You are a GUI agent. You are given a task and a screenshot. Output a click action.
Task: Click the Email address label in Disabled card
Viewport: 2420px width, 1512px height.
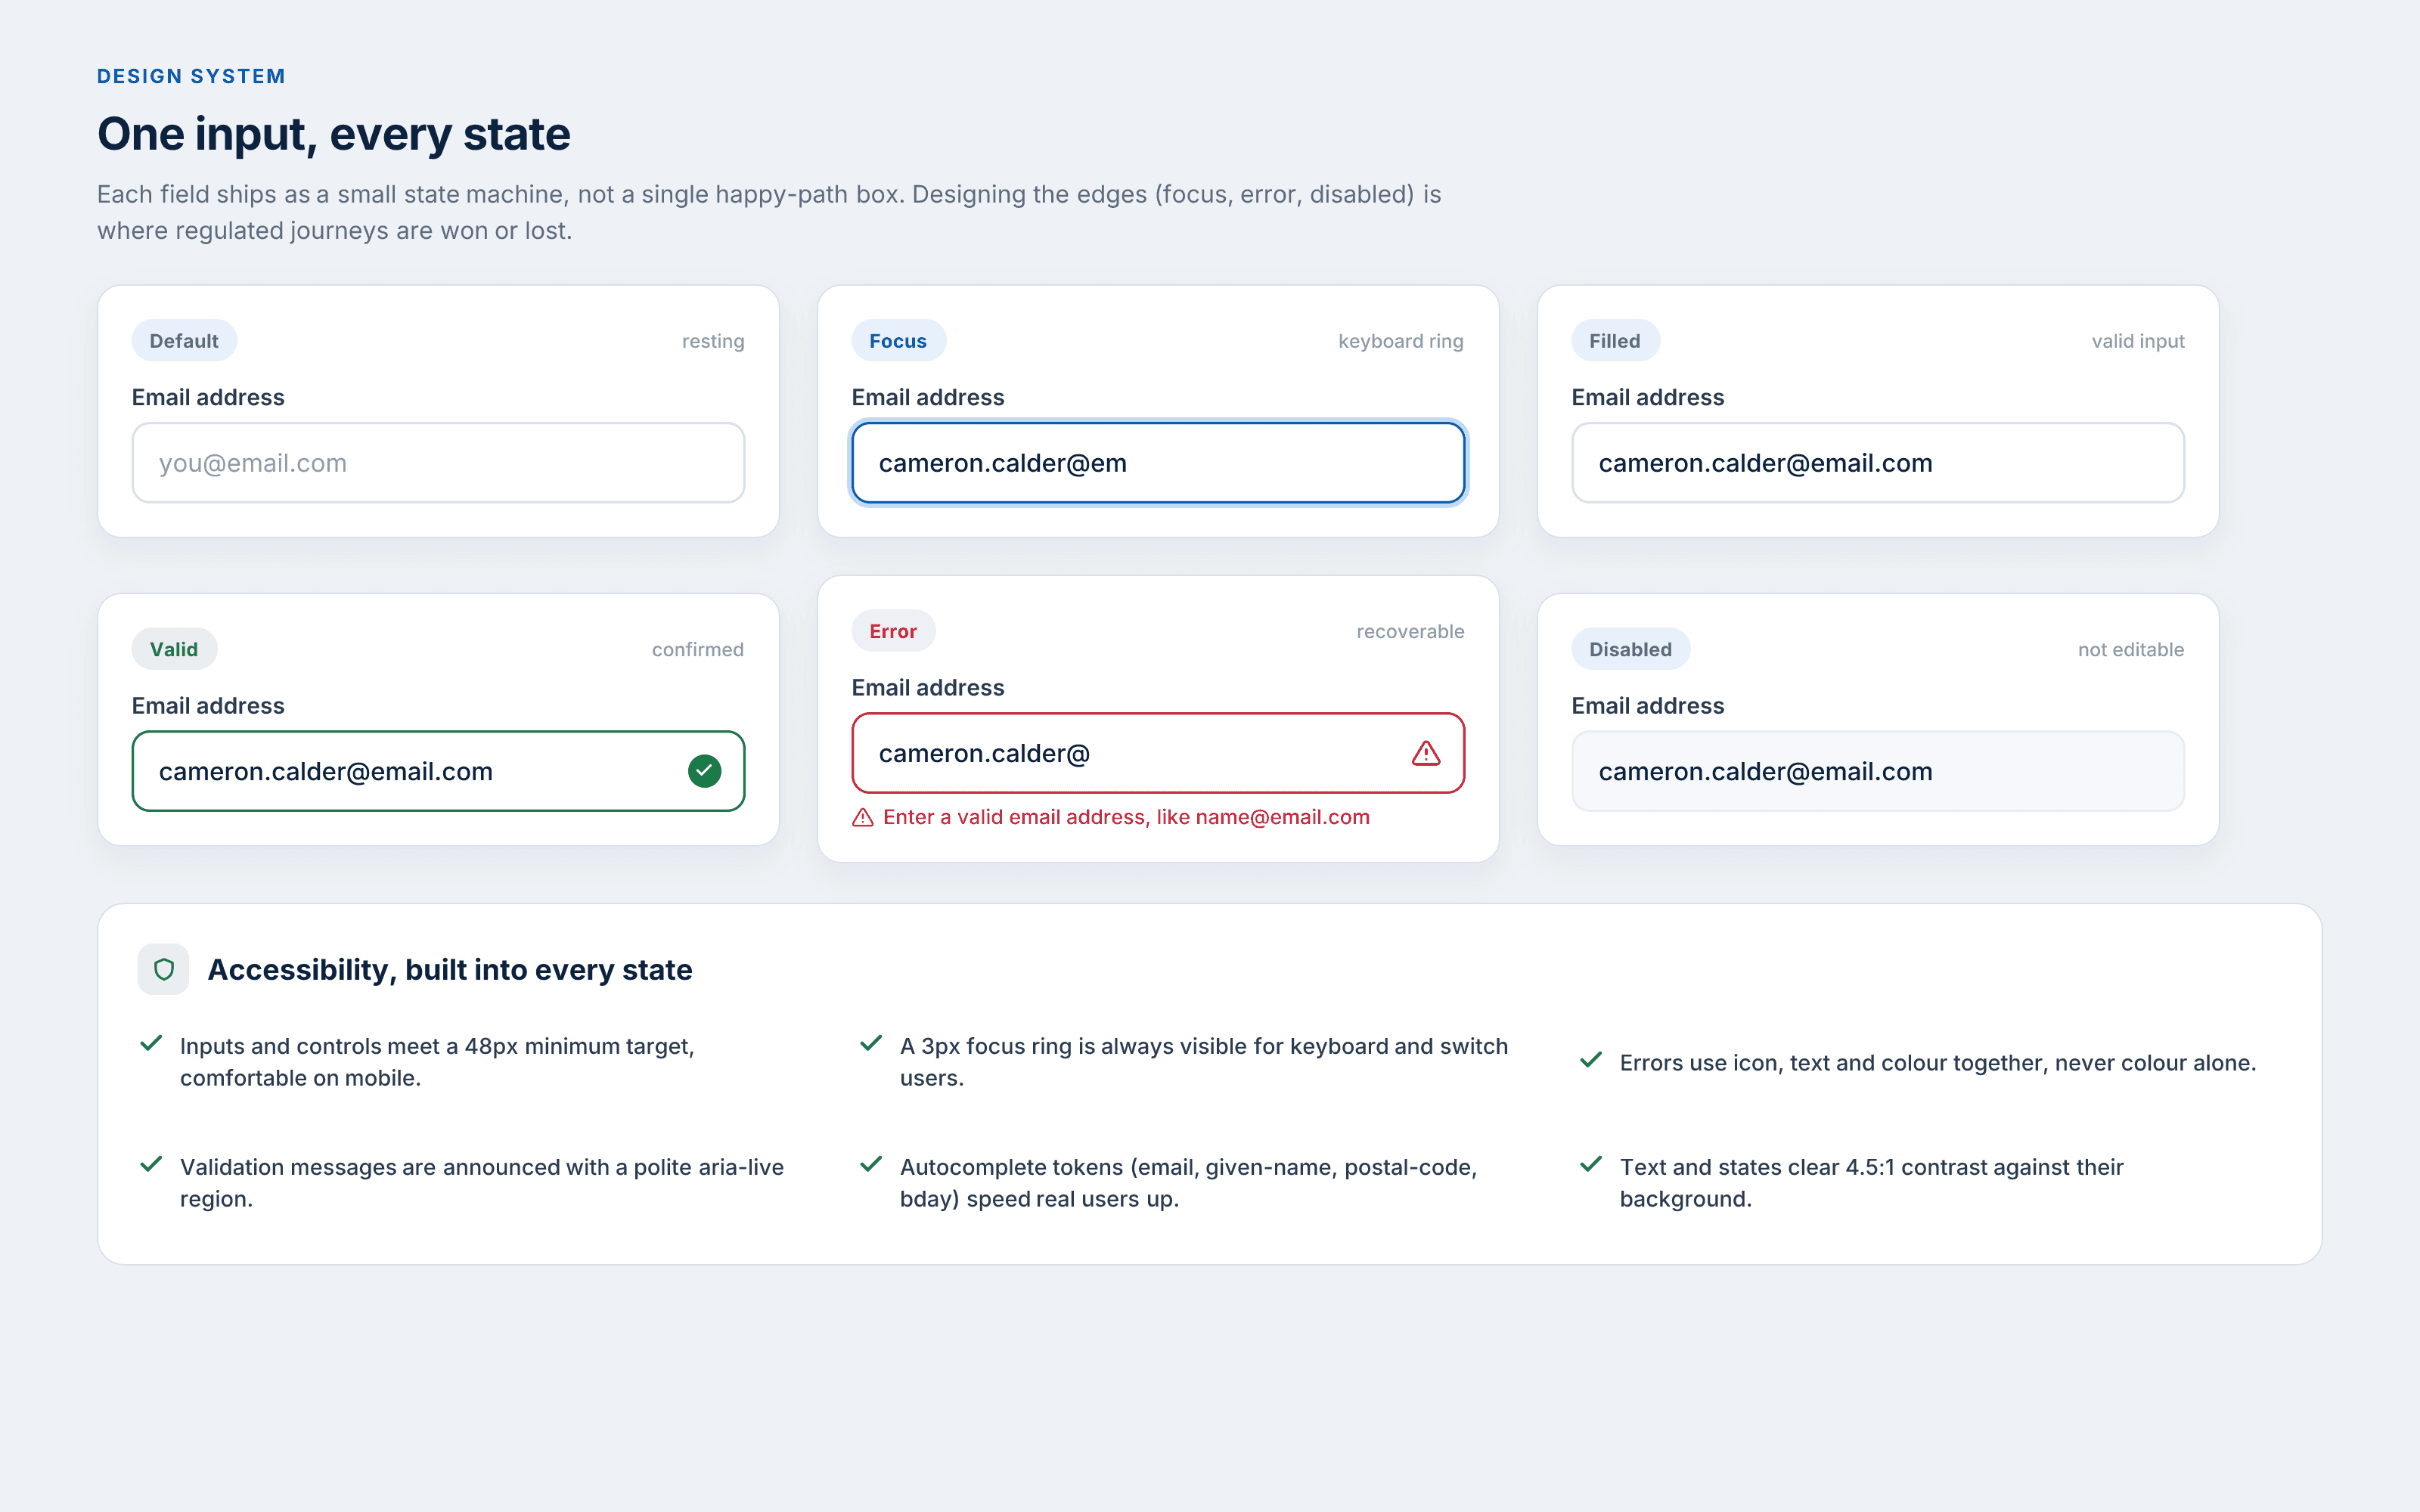click(x=1648, y=705)
